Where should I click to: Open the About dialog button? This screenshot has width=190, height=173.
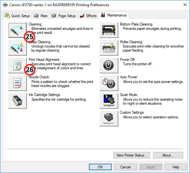(168, 155)
